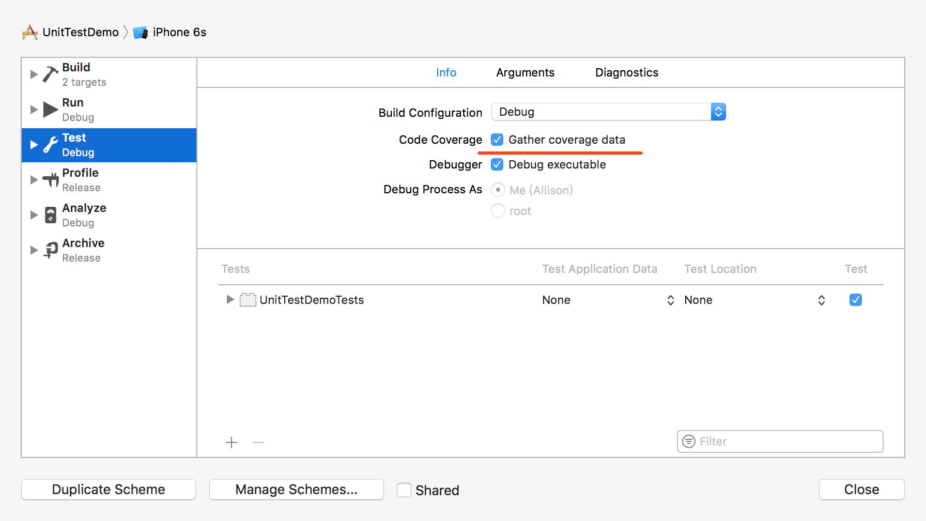Expand the UnitTestDemoTests row triangle

[x=230, y=300]
